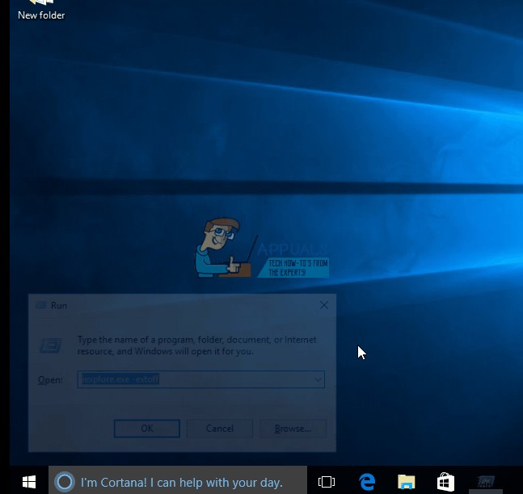Select the New folder desktop icon
Screen dimensions: 523x494
(41, 10)
